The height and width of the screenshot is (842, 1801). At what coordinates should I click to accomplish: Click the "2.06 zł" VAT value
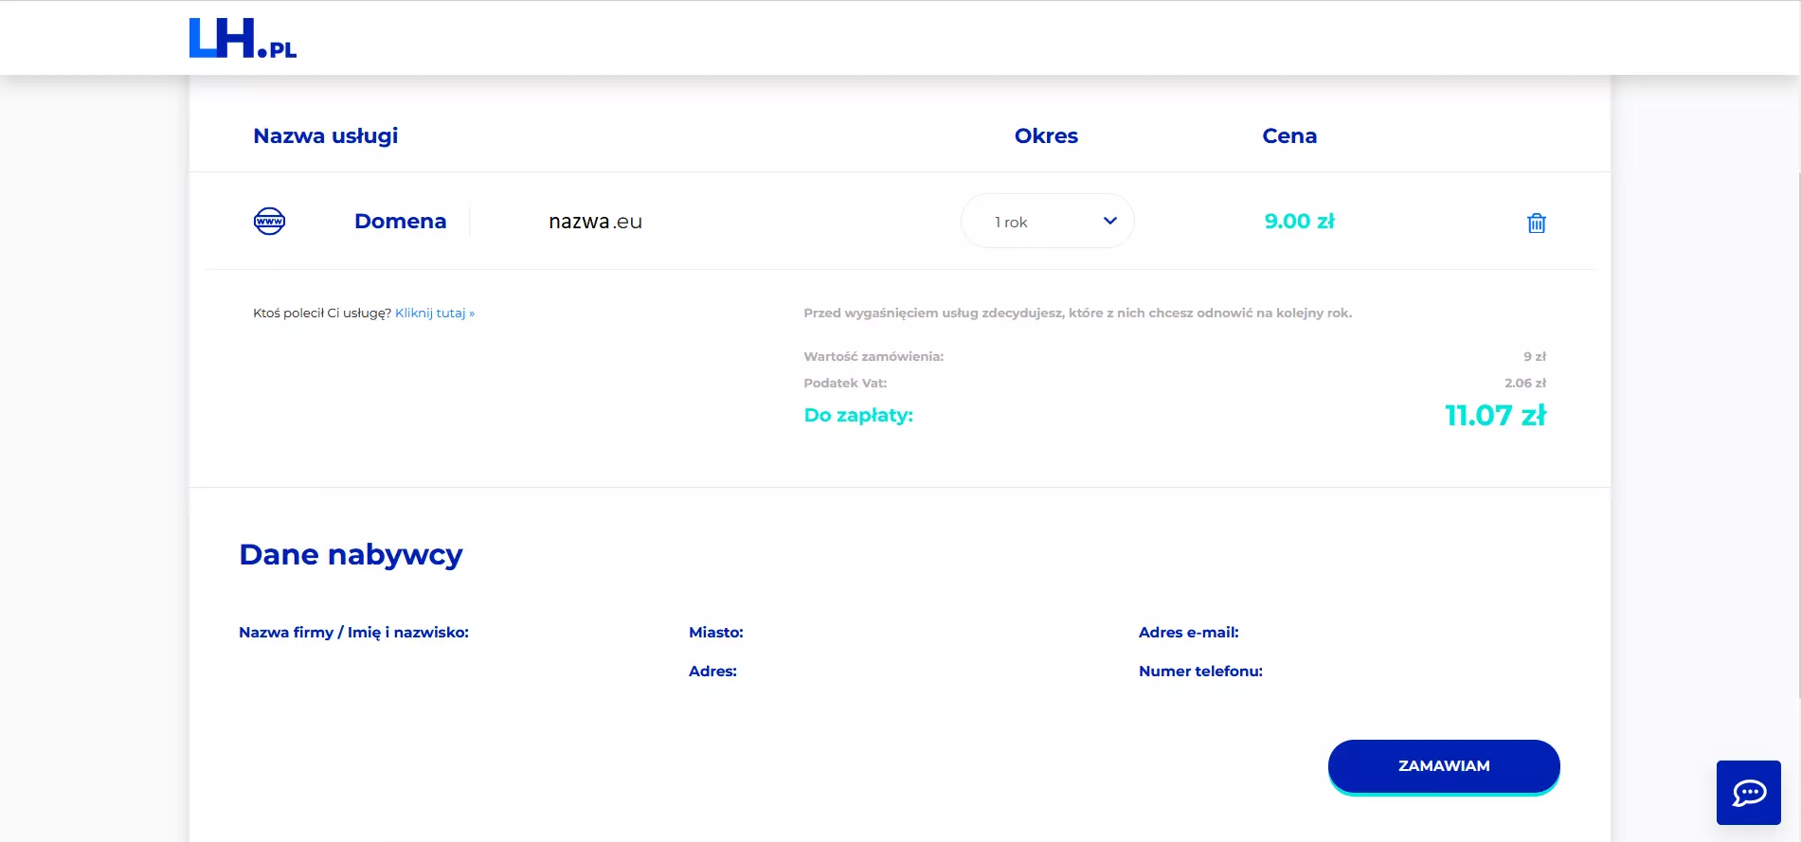[x=1525, y=383]
